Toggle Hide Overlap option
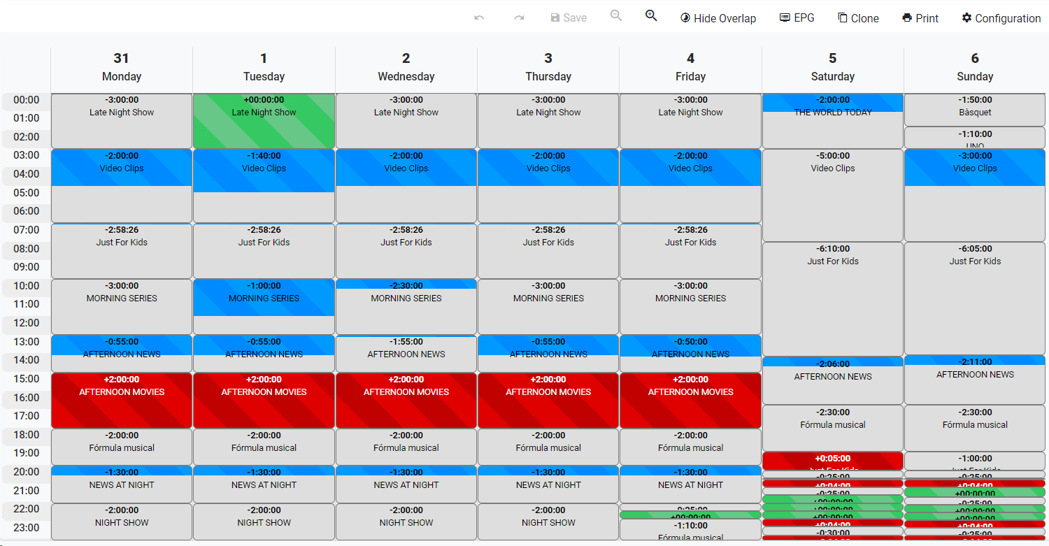 tap(718, 18)
